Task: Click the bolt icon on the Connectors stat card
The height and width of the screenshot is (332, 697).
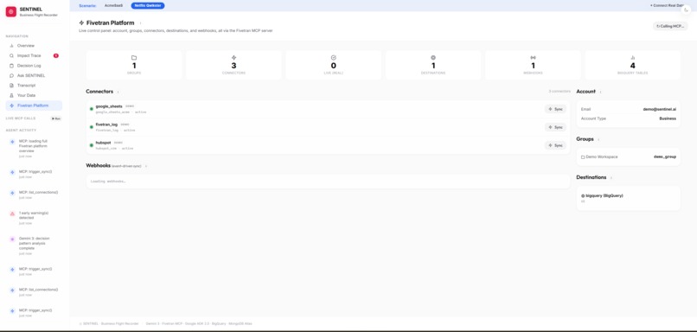Action: tap(233, 58)
